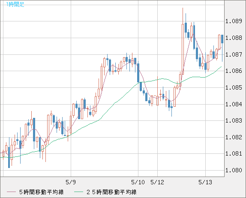This screenshot has width=246, height=198.
Task: Select the 1.081 price axis label
Action: click(x=234, y=153)
